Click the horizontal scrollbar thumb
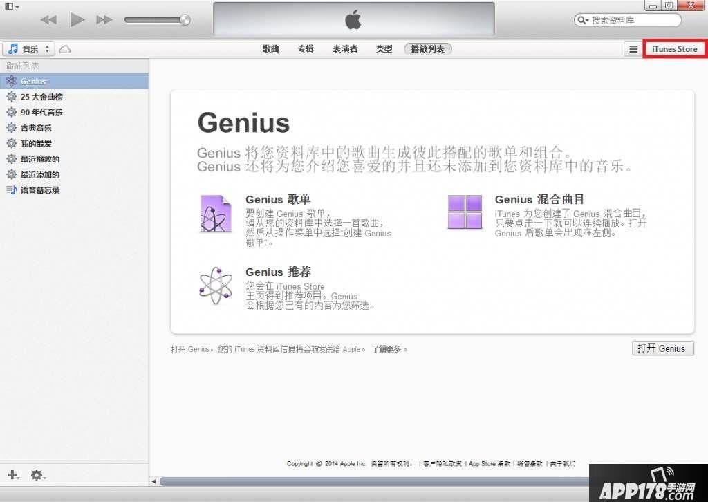 (375, 482)
